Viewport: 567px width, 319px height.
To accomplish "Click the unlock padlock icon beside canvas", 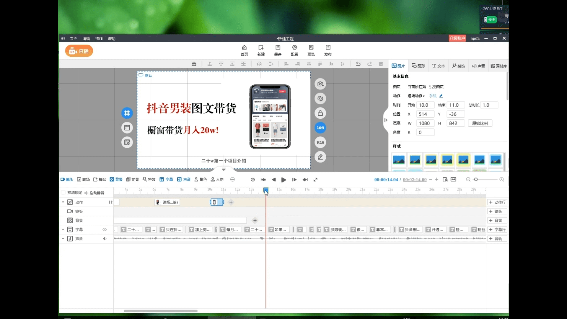I will pos(320,113).
